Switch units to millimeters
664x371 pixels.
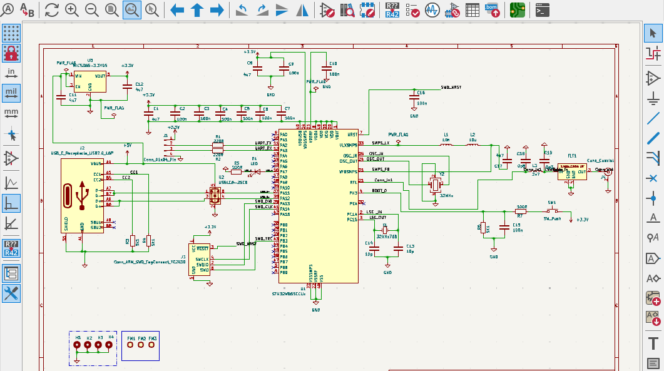click(11, 114)
